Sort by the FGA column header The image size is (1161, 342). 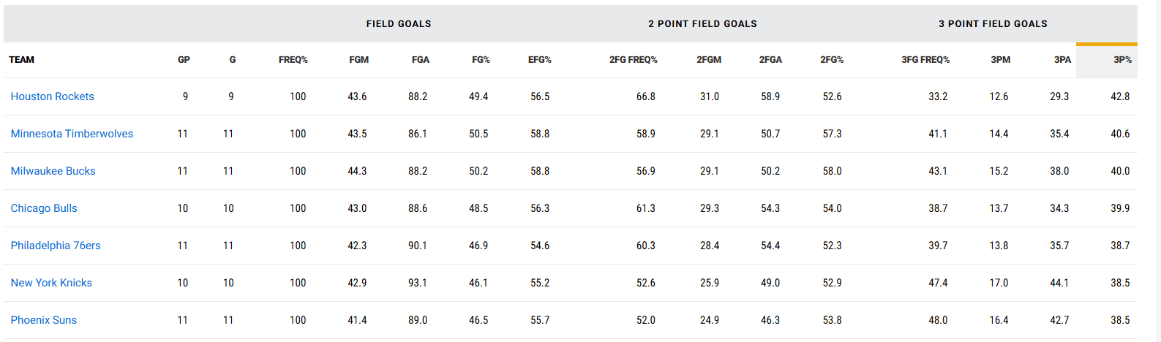click(420, 60)
